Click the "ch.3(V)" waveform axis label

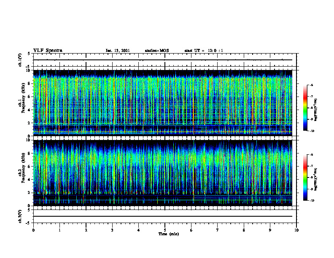point(20,217)
